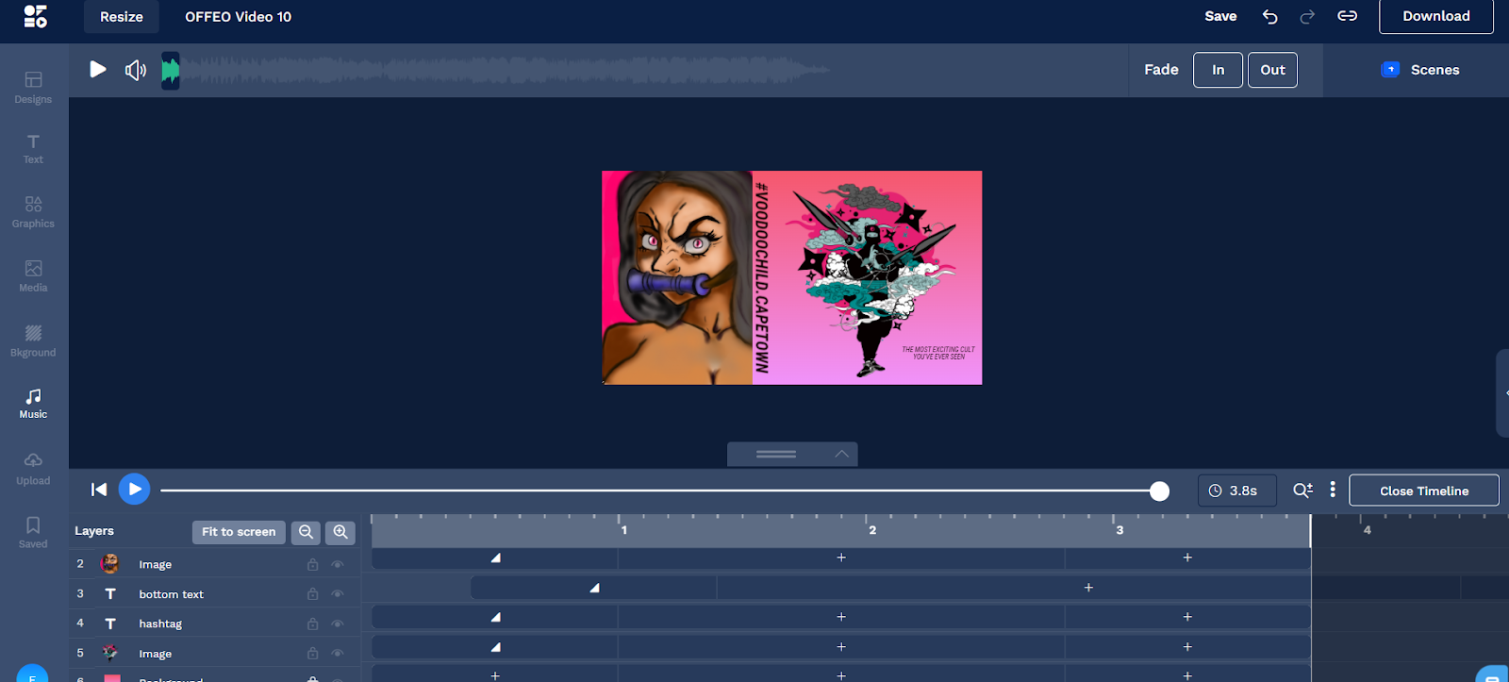Play the timeline preview
1509x682 pixels.
pyautogui.click(x=135, y=489)
